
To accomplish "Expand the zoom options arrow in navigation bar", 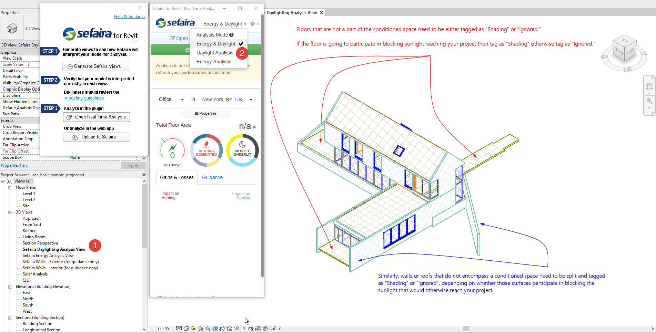I will tap(649, 108).
